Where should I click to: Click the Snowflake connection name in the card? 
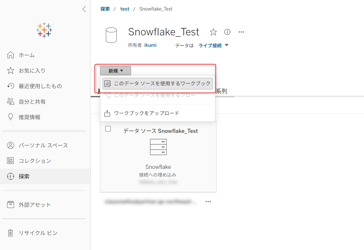click(x=158, y=167)
